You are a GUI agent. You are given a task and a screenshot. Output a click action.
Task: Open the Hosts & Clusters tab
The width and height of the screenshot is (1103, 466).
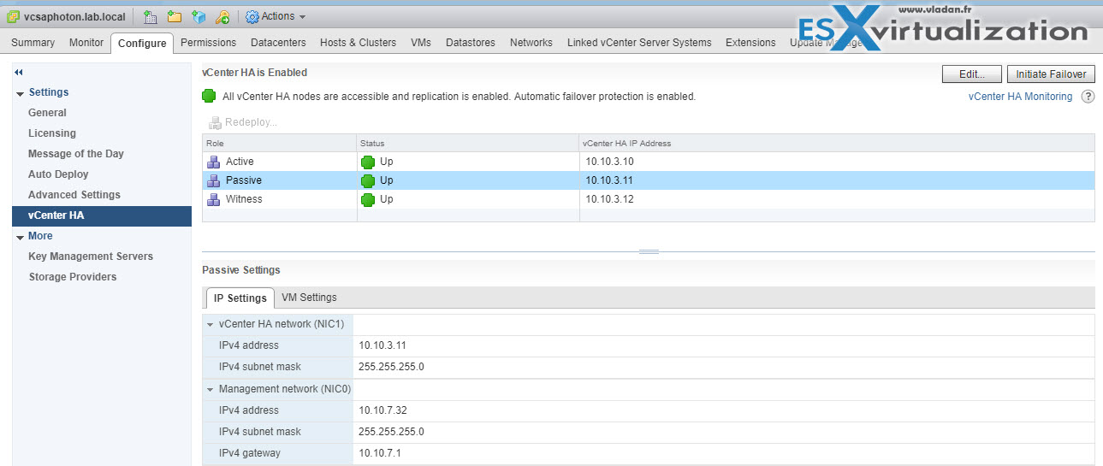(x=358, y=43)
